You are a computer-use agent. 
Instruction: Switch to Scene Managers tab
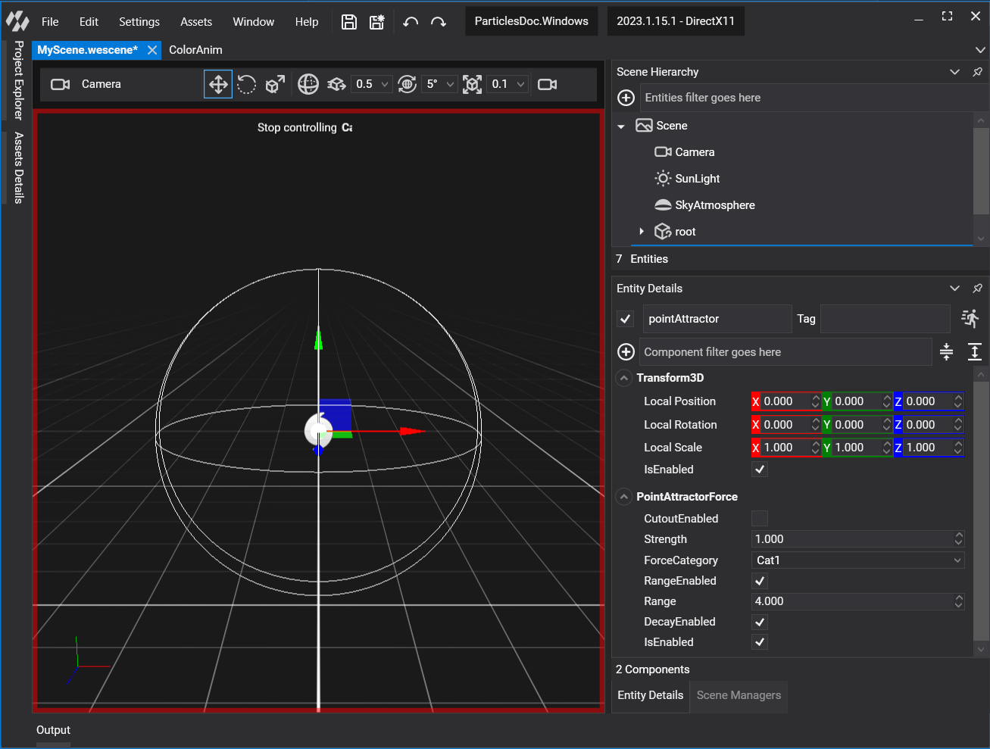(x=739, y=695)
